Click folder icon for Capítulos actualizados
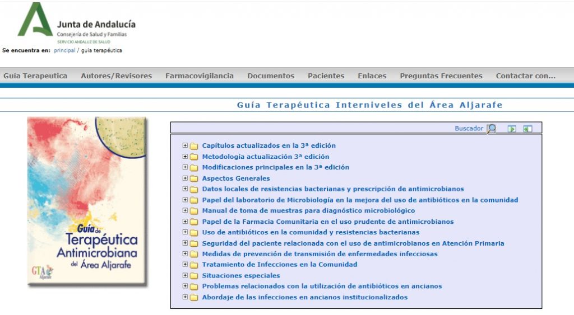Viewport: 574px width, 315px height. tap(194, 146)
